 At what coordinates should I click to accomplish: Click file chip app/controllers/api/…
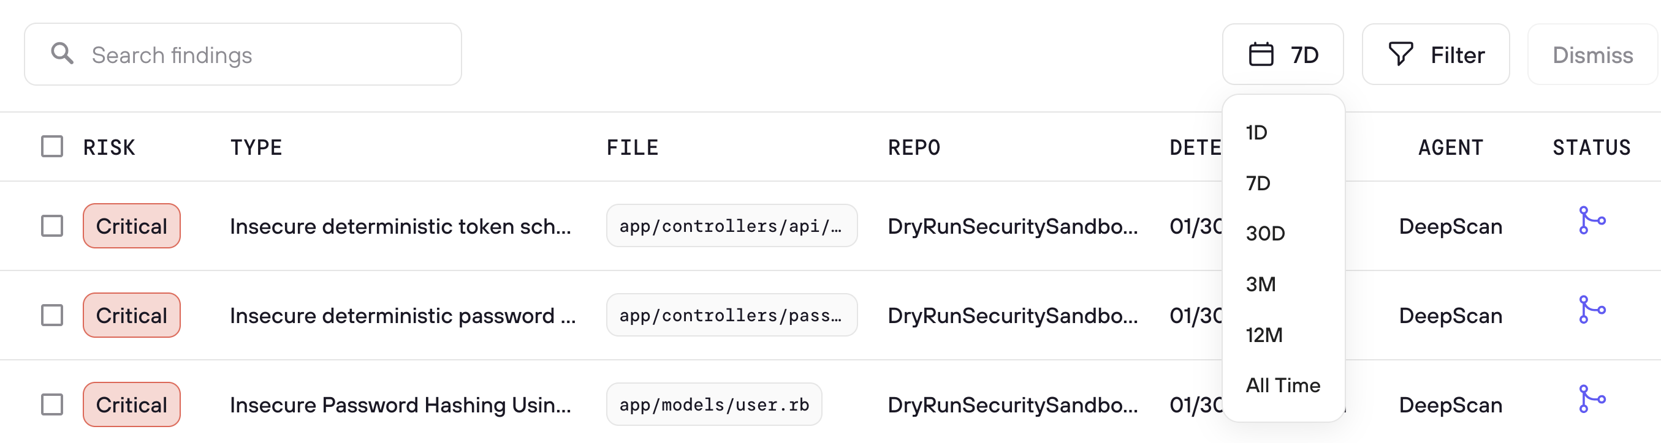[x=732, y=226]
